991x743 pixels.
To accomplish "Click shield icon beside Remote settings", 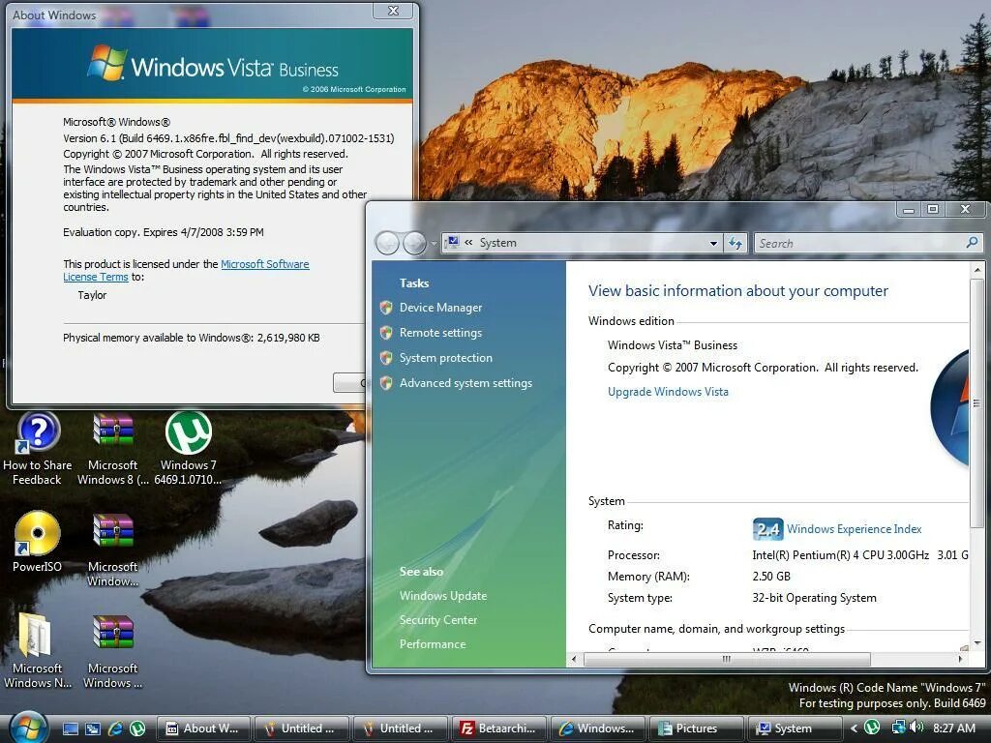I will point(386,333).
